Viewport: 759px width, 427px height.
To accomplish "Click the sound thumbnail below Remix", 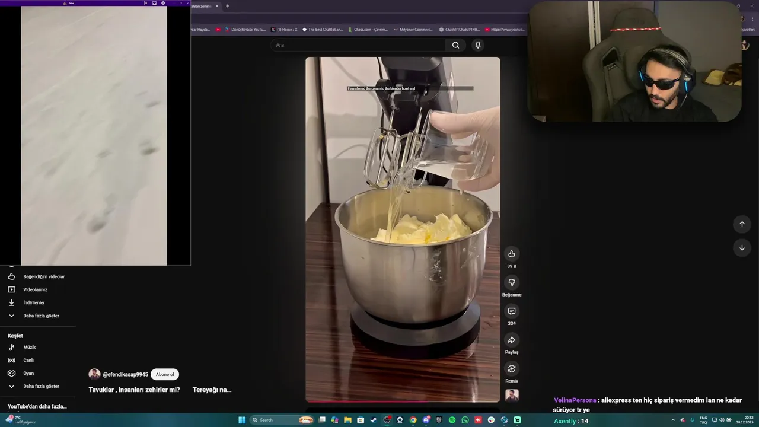I will [x=511, y=396].
